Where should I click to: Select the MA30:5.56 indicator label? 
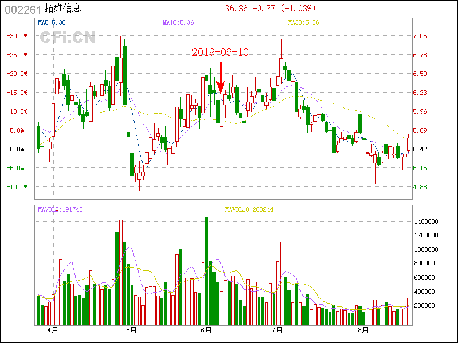303,22
